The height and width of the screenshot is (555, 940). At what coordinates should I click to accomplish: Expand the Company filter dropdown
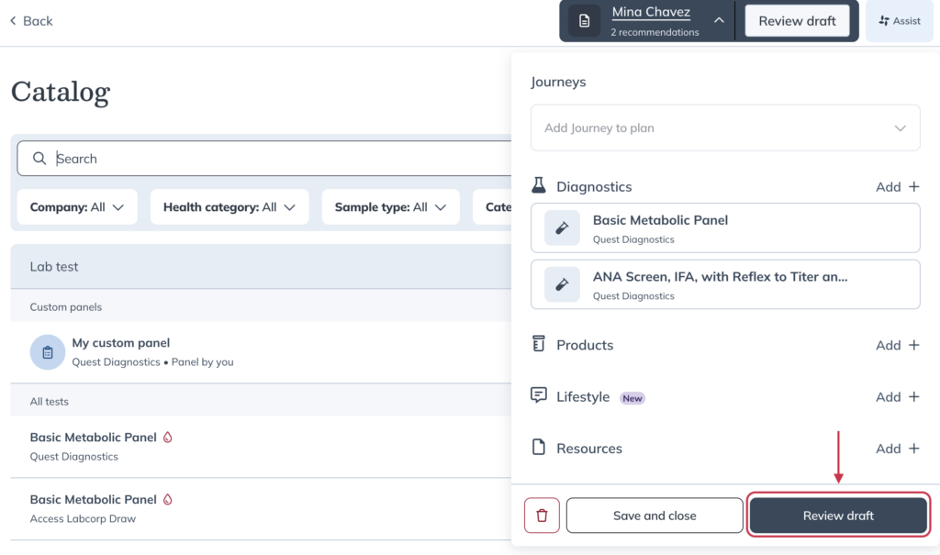pos(77,207)
